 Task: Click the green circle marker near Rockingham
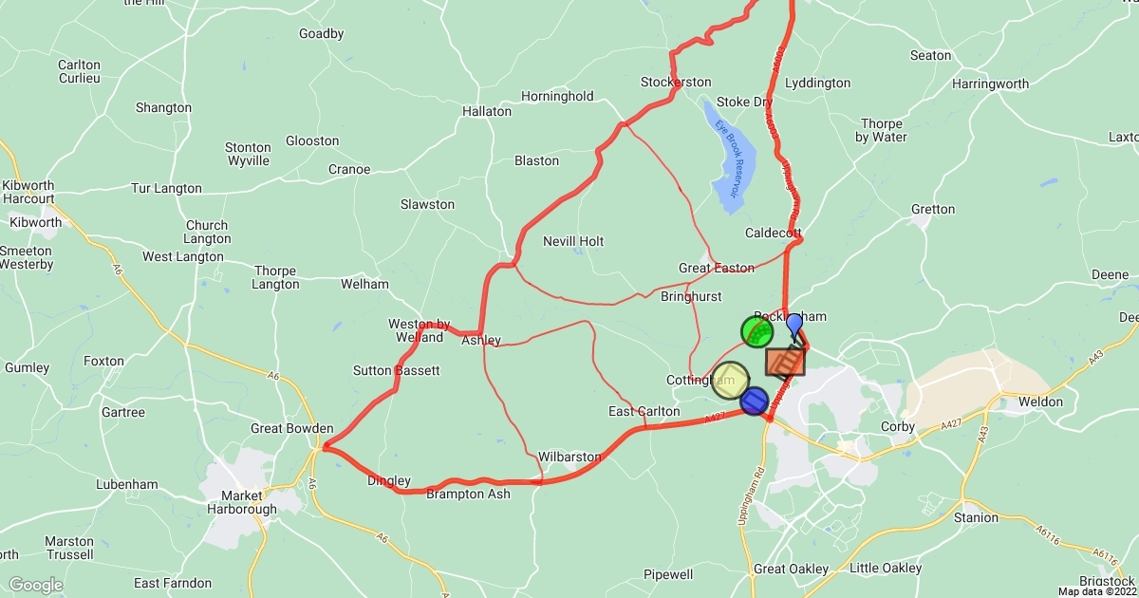pyautogui.click(x=756, y=331)
